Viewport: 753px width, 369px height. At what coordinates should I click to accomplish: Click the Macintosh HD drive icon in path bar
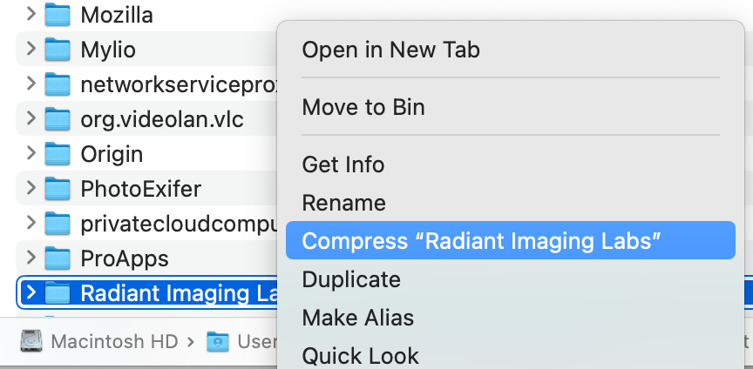click(x=31, y=341)
